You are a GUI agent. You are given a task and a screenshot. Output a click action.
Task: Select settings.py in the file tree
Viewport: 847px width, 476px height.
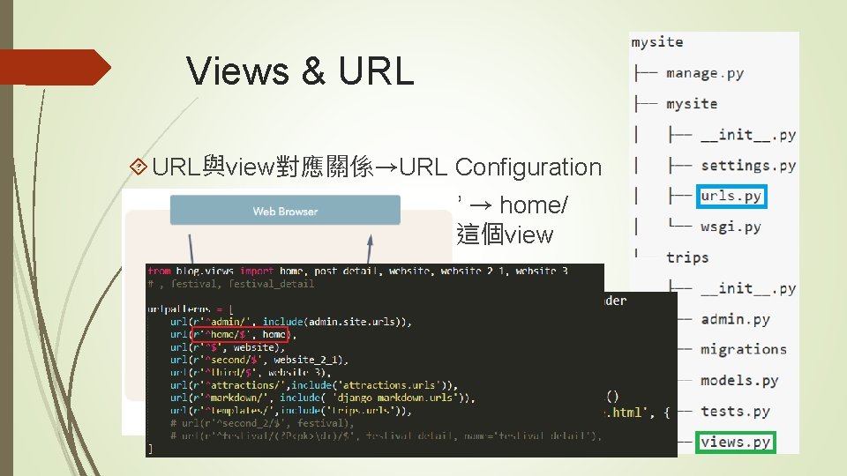[748, 165]
